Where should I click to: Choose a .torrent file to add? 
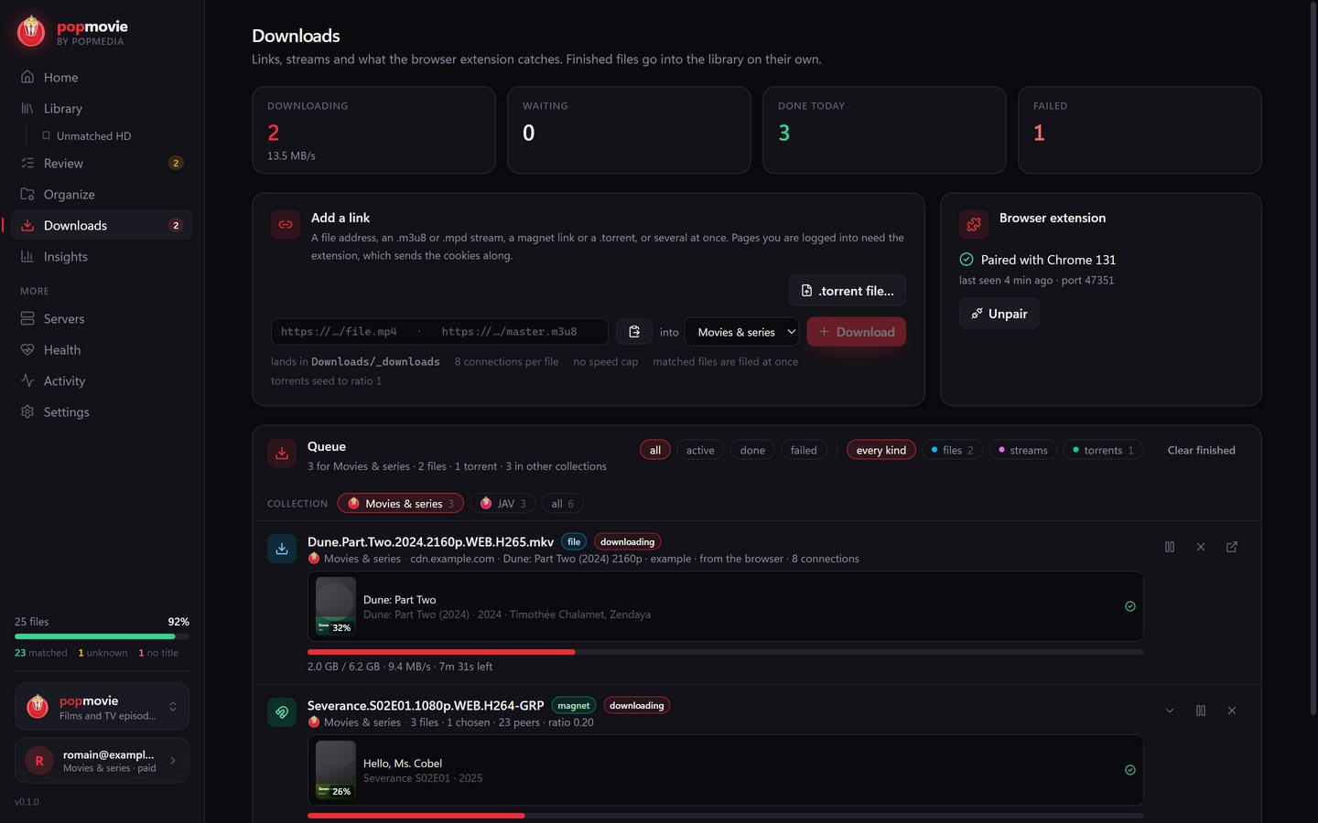[847, 291]
